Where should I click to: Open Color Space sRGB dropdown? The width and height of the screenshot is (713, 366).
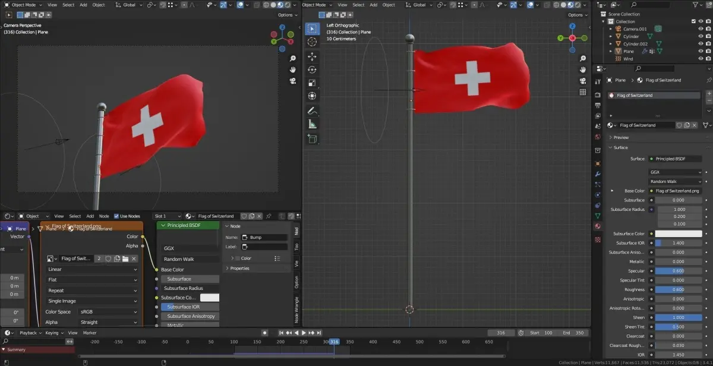click(x=109, y=312)
